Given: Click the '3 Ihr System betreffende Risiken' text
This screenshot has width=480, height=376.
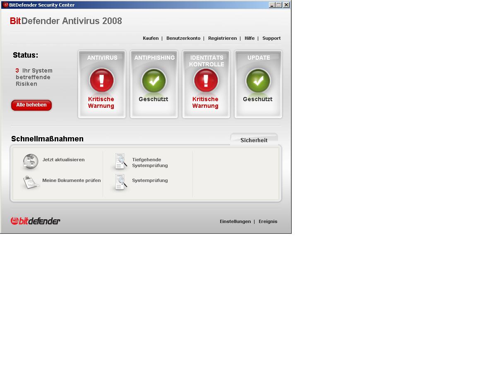Looking at the screenshot, I should click(34, 77).
